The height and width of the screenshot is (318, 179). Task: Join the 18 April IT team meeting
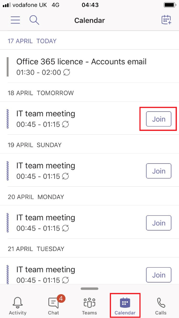tap(159, 119)
